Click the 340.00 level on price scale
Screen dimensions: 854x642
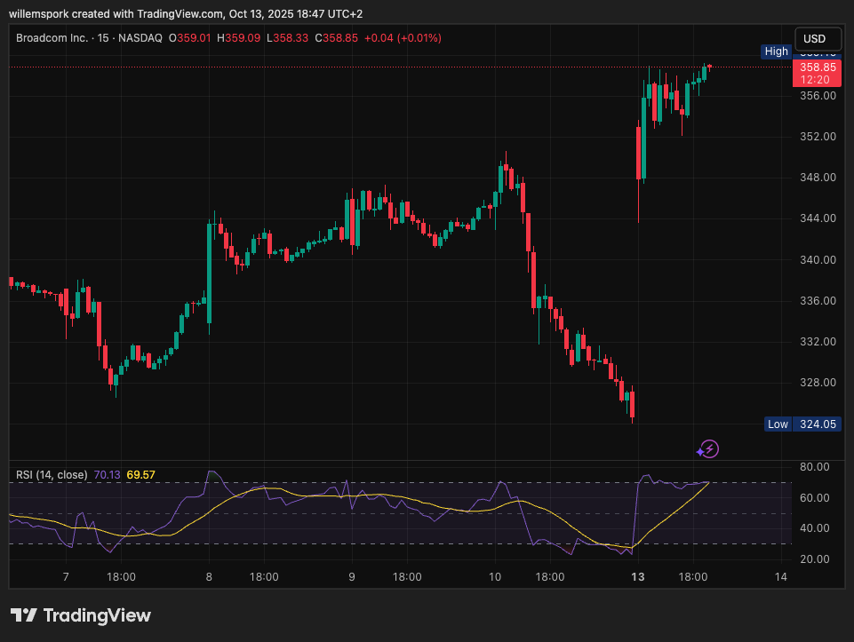coord(818,260)
